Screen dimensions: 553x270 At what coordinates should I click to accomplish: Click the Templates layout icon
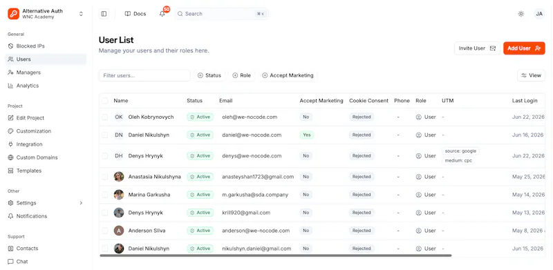coord(10,171)
